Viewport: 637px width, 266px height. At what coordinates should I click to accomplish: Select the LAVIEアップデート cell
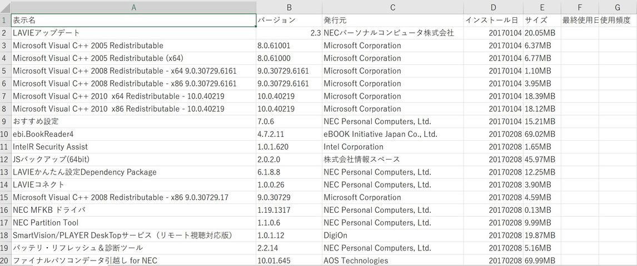click(x=133, y=33)
